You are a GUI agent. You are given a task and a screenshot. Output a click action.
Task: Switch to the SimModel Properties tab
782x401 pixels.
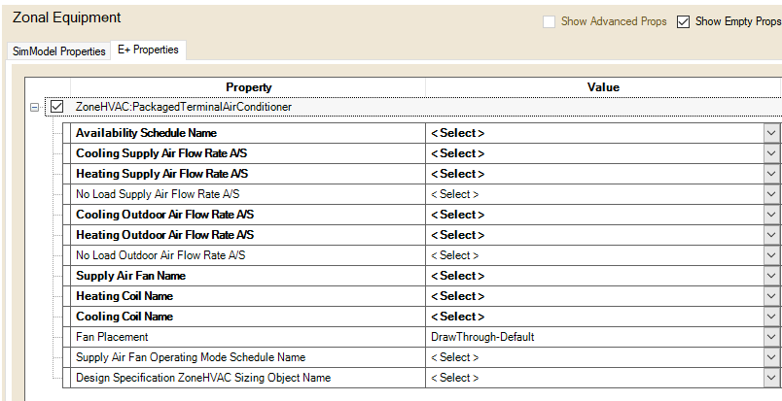[59, 51]
